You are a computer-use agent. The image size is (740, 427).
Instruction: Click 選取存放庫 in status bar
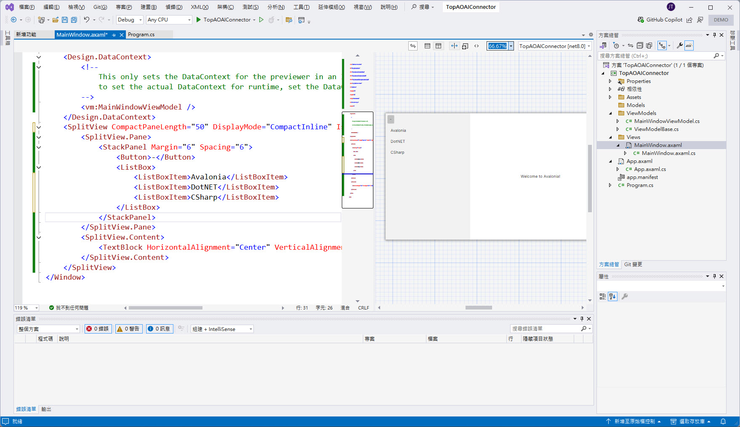coord(690,422)
